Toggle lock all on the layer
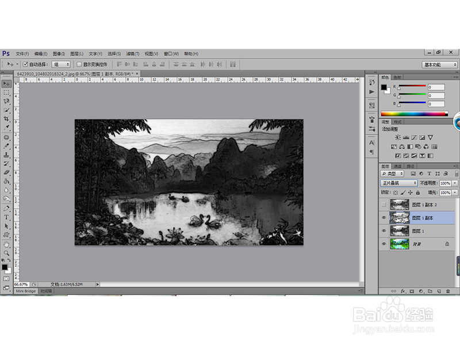The image size is (460, 345). pyautogui.click(x=418, y=193)
